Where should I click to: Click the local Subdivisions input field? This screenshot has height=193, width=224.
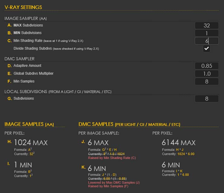206,98
